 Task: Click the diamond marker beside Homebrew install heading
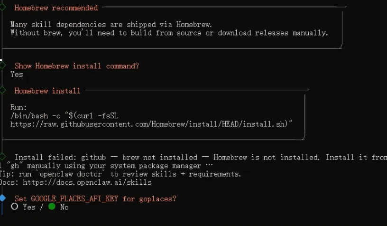click(x=2, y=90)
